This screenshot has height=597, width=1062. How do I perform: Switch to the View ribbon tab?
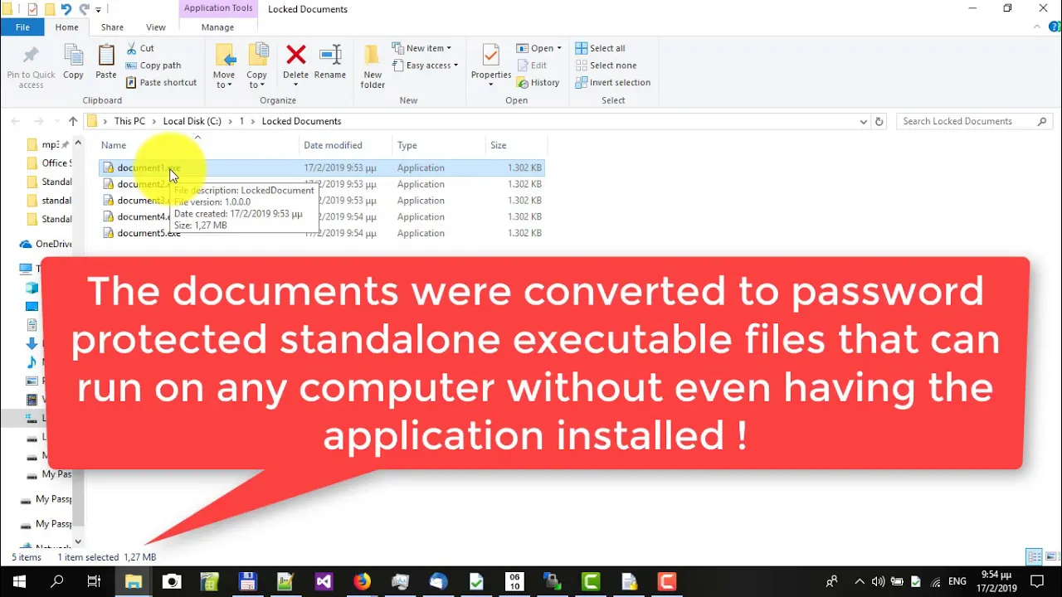(156, 27)
